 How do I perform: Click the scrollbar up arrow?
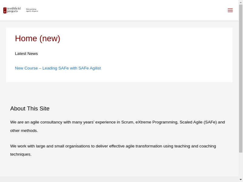241,2
